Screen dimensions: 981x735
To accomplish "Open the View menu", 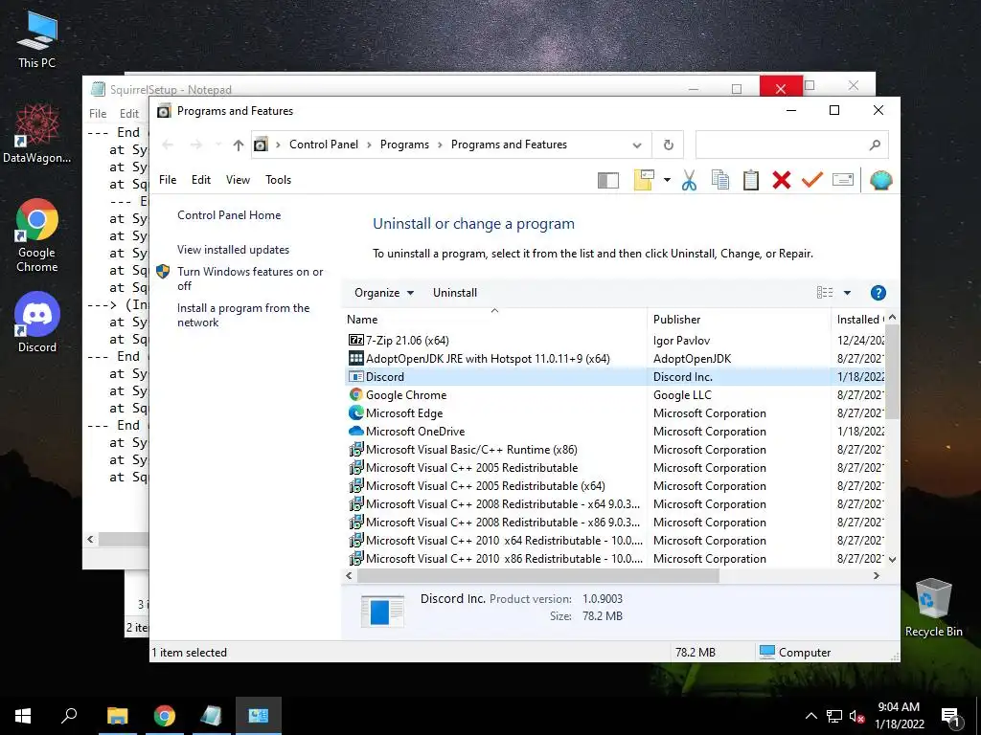I will pos(238,179).
